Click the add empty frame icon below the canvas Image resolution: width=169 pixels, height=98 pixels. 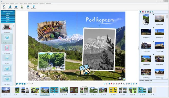point(114,84)
